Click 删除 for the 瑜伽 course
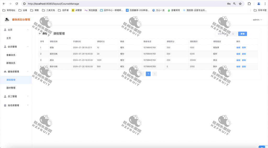 pyautogui.click(x=244, y=48)
